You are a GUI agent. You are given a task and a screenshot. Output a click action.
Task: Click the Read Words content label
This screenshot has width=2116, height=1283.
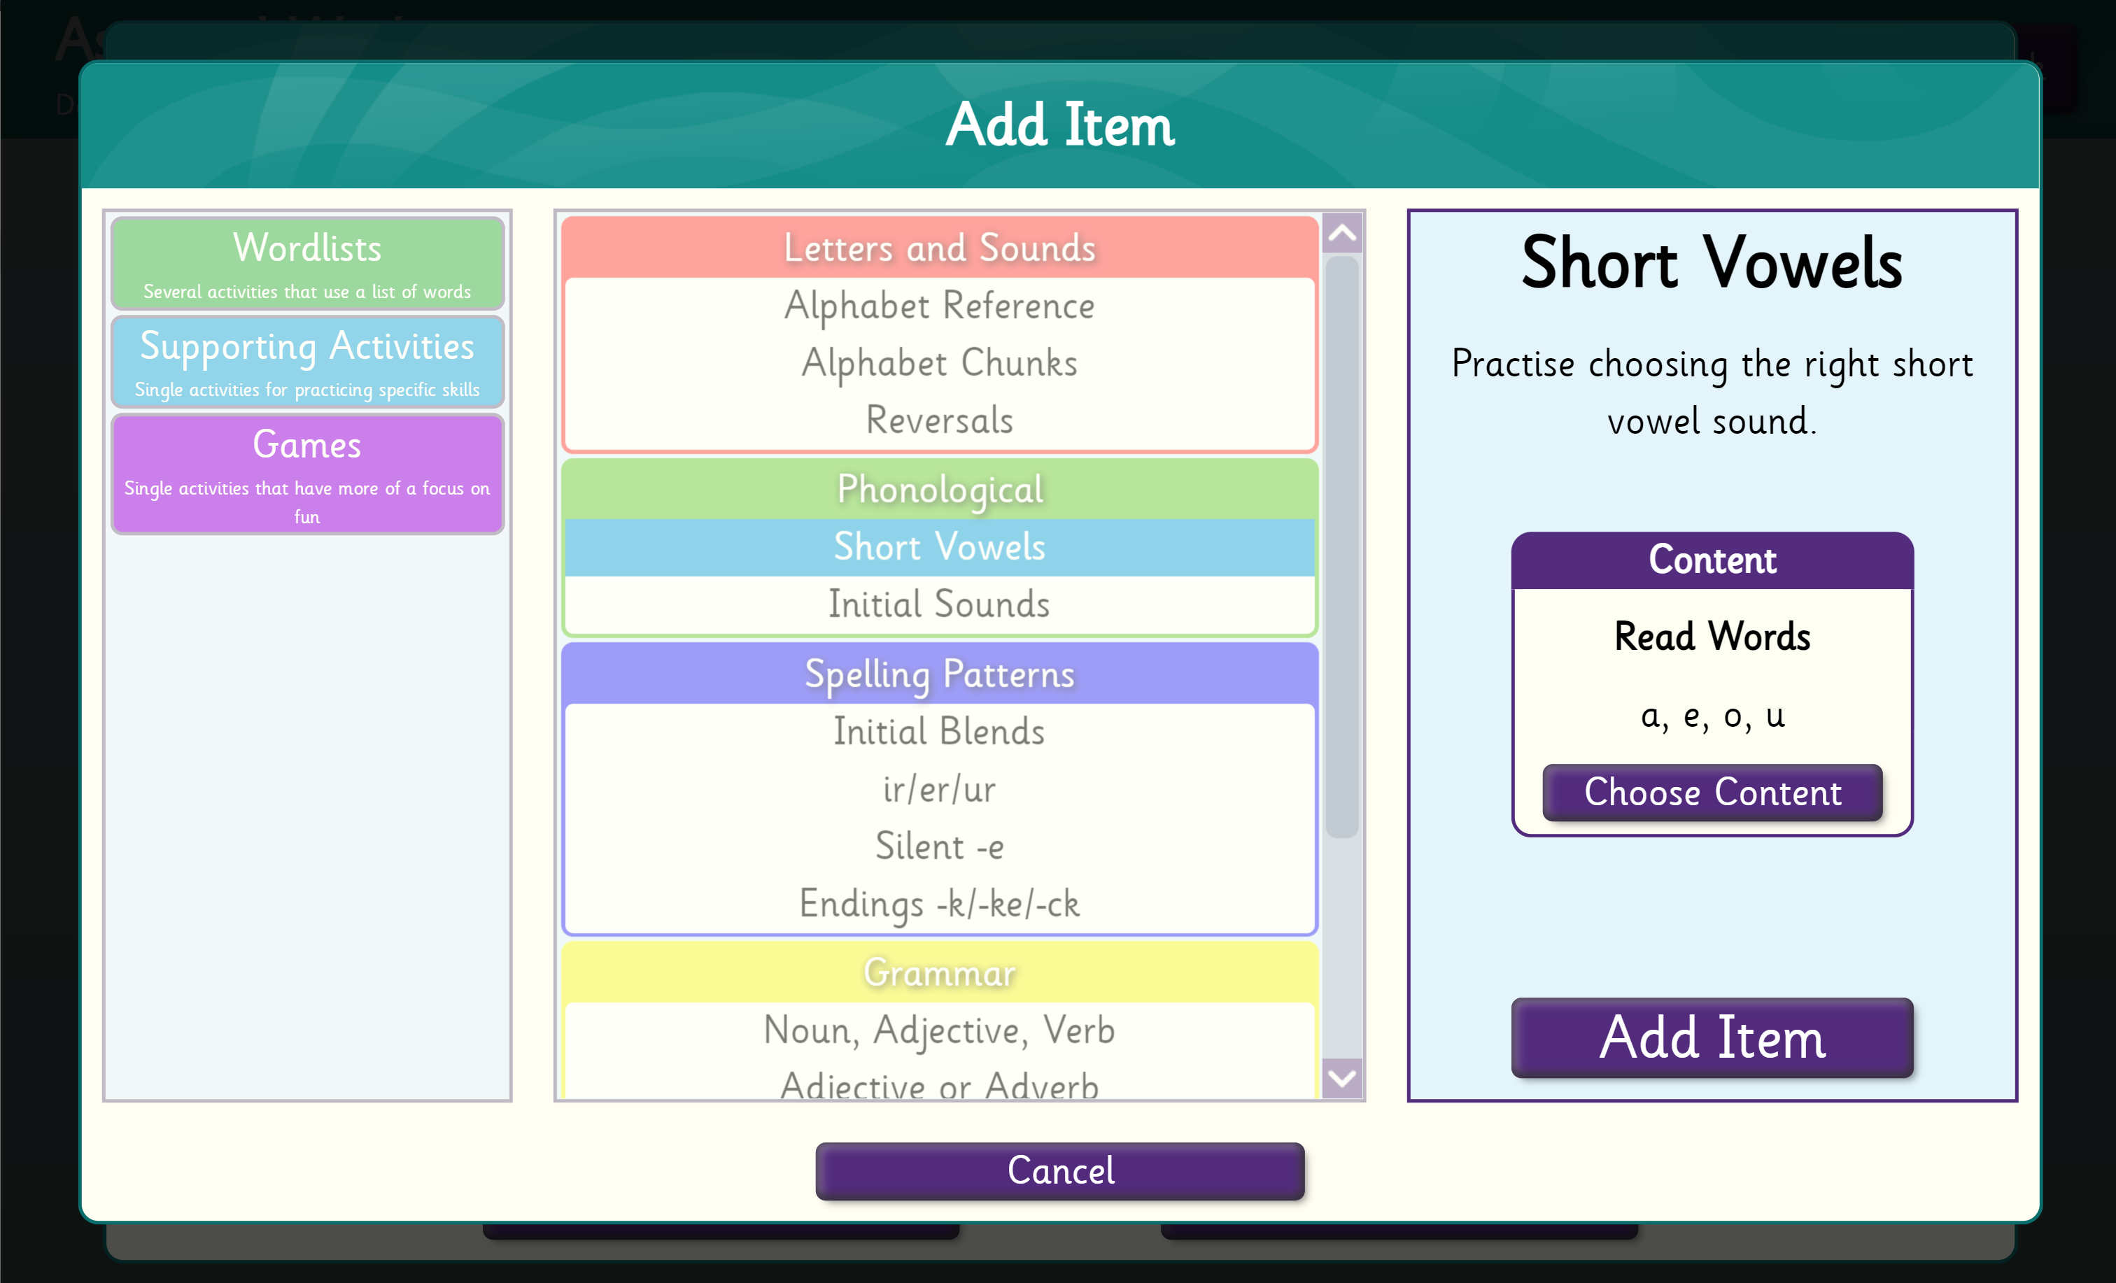(x=1712, y=637)
